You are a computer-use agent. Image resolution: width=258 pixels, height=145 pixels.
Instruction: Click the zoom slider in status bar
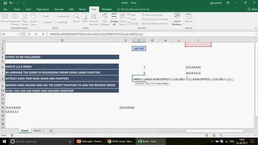pos(237,135)
